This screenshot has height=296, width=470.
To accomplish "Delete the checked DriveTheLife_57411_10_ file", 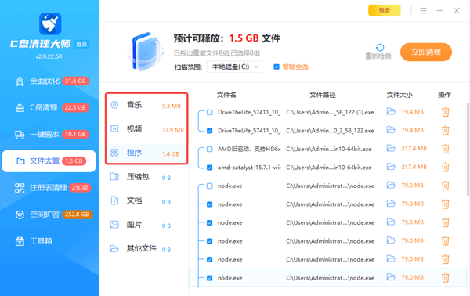I will pos(446,130).
